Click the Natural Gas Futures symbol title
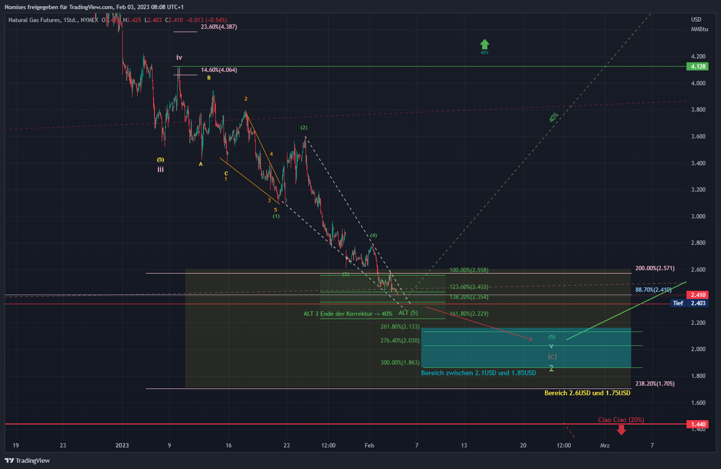 pyautogui.click(x=35, y=20)
